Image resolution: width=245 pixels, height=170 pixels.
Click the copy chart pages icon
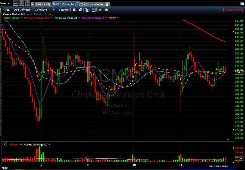[80, 10]
